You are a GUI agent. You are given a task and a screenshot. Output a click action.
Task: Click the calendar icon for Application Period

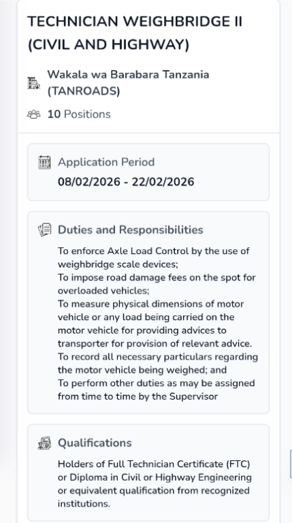click(x=44, y=163)
